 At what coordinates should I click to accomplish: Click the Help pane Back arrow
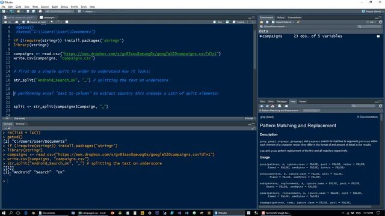click(262, 106)
